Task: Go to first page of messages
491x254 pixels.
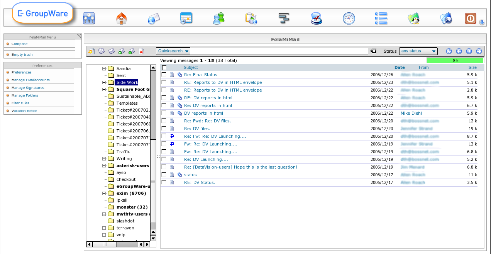Action: 449,51
